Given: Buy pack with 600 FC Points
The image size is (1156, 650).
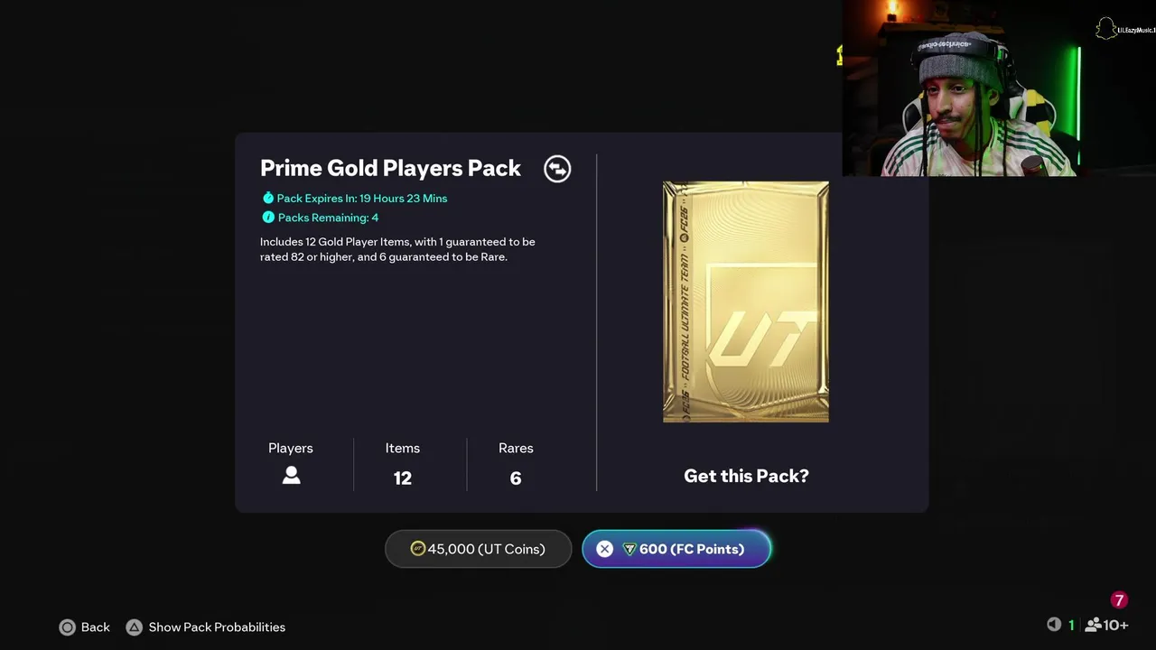Looking at the screenshot, I should (x=676, y=549).
